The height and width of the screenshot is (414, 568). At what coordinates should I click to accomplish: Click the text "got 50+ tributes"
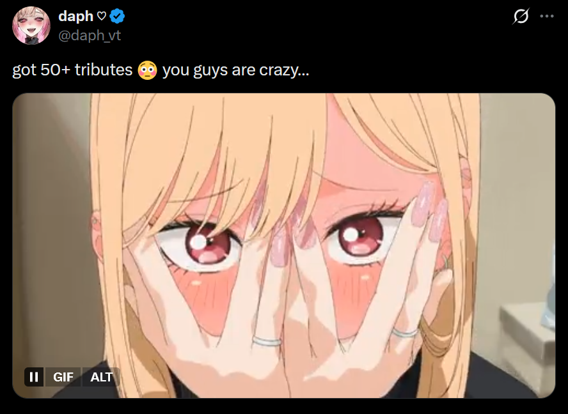pyautogui.click(x=72, y=70)
